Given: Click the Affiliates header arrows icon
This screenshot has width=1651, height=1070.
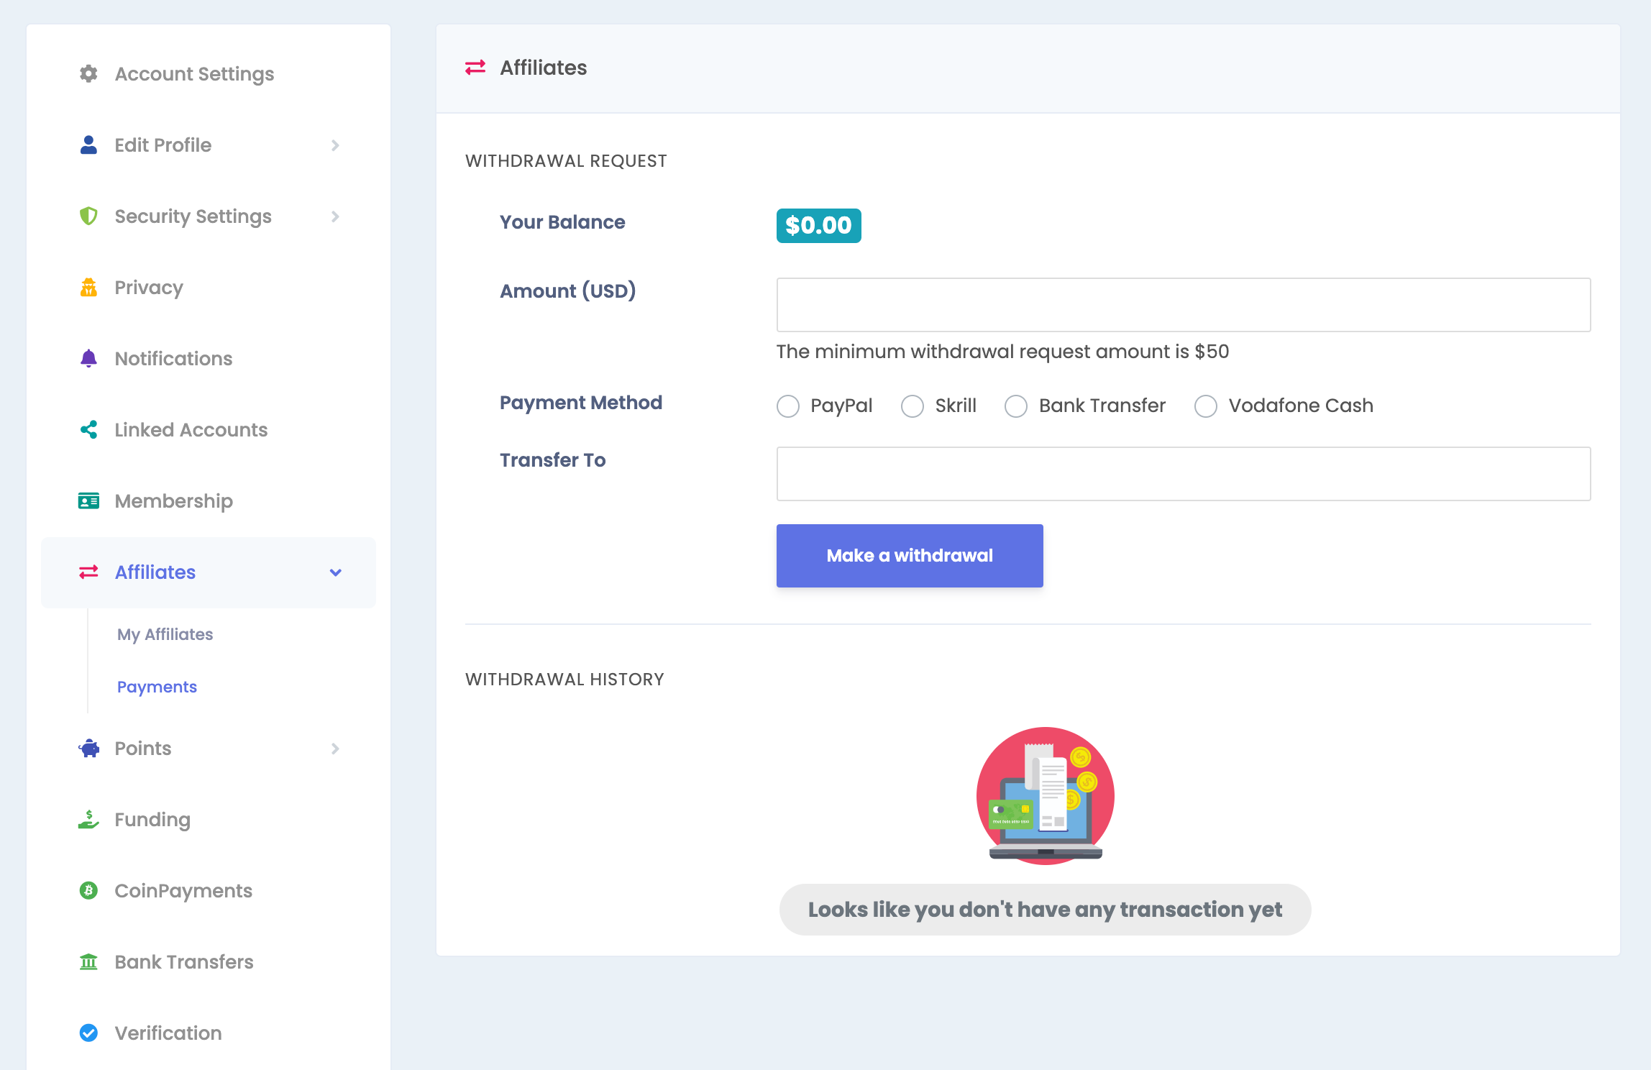Looking at the screenshot, I should (x=475, y=68).
